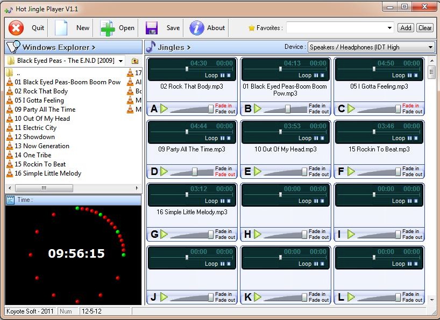Toggle Fade out for jingle F

(412, 174)
